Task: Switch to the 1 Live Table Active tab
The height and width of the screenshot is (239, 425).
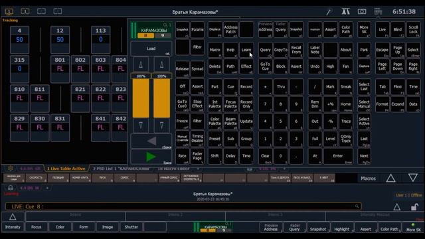Action: 66,169
